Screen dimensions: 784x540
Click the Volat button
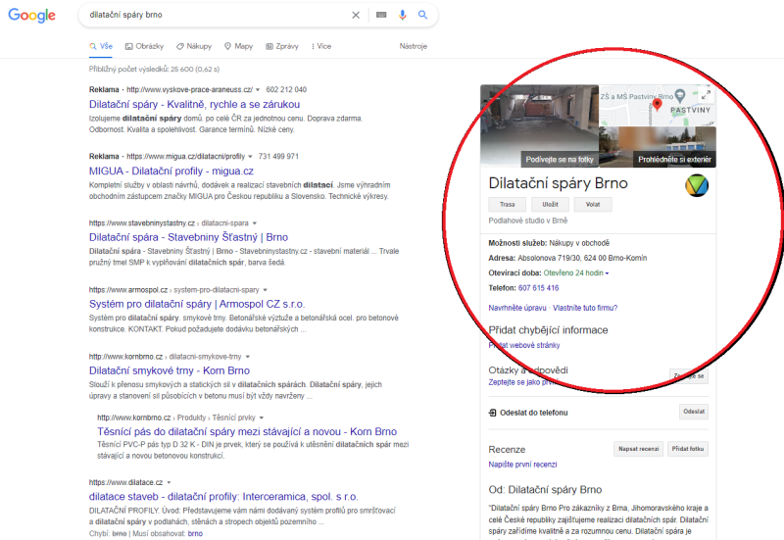click(593, 205)
